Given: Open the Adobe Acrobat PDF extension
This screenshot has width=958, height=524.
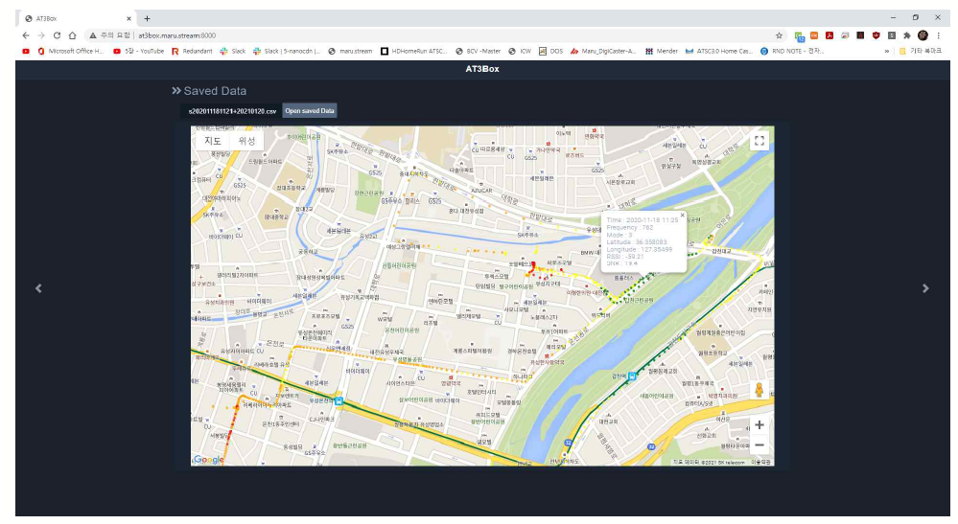Looking at the screenshot, I should click(829, 35).
